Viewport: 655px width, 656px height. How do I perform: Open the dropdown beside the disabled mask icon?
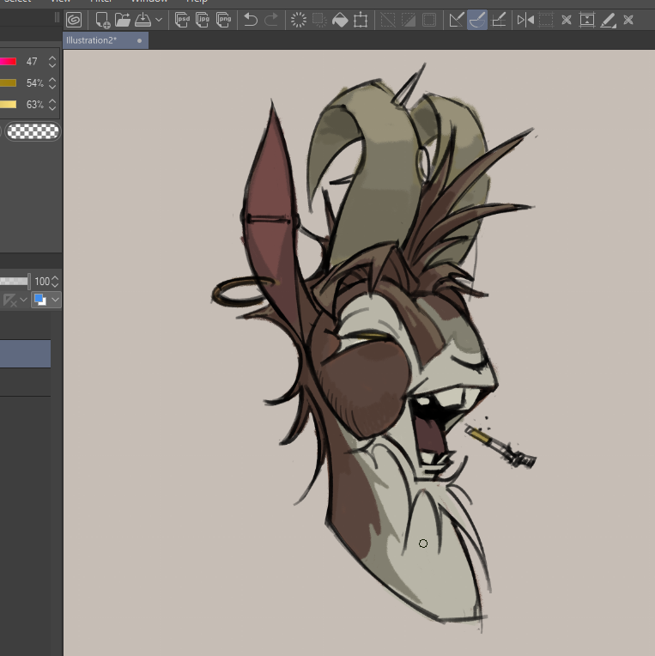[x=23, y=300]
